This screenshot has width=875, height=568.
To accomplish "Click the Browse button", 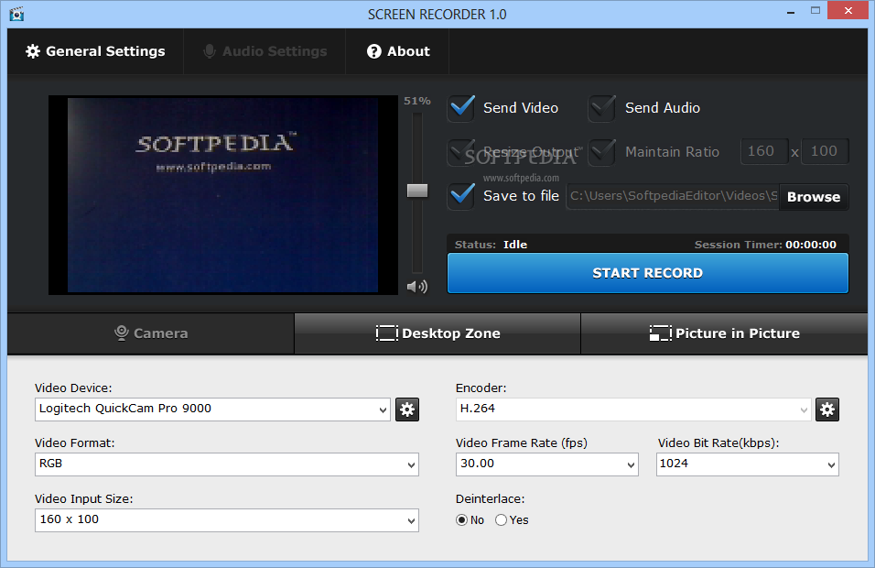I will pos(814,197).
